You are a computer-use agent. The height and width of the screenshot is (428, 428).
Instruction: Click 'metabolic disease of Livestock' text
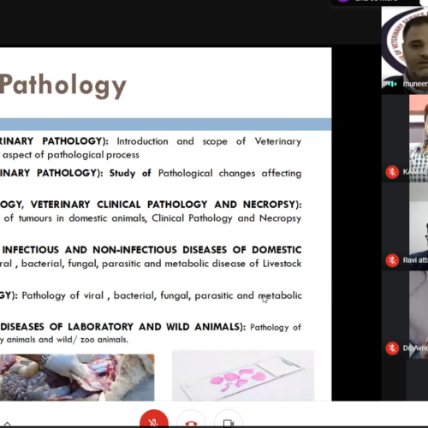[233, 264]
